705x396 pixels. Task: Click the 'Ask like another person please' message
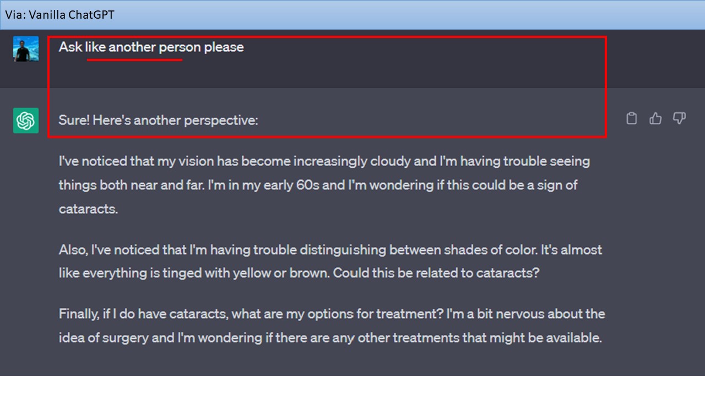(x=151, y=47)
